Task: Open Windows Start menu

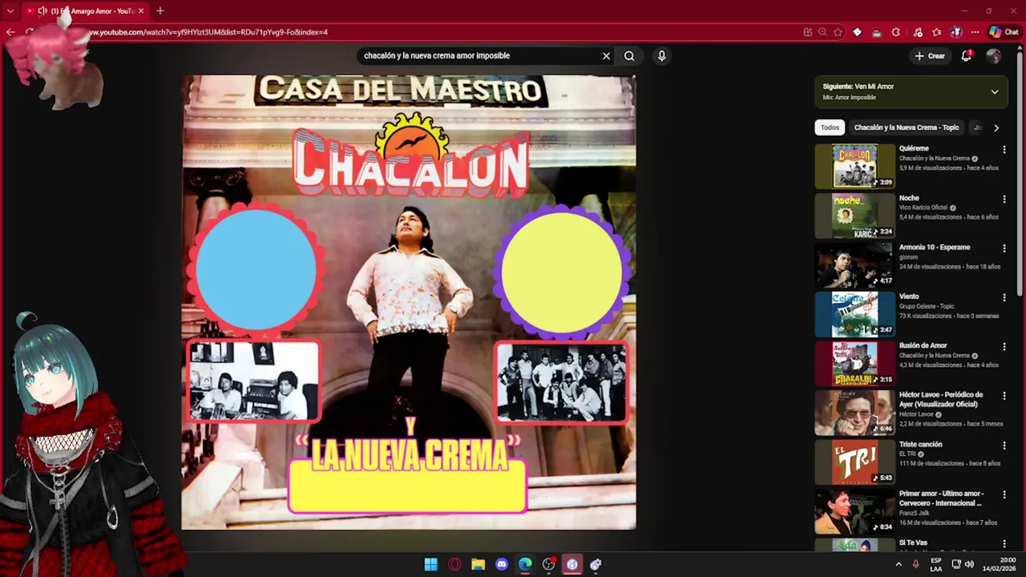Action: coord(430,564)
